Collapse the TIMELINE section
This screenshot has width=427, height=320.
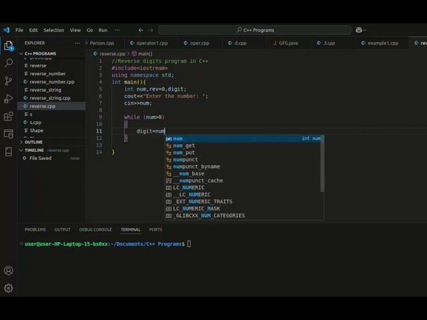34,150
